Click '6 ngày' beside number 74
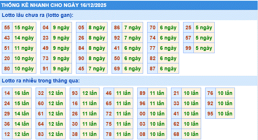The height and width of the screenshot is (140, 258). 168,38
